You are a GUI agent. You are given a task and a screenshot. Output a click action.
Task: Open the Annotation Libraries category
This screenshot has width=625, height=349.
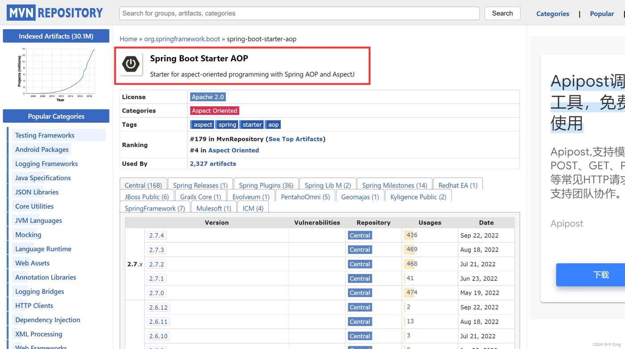[46, 277]
